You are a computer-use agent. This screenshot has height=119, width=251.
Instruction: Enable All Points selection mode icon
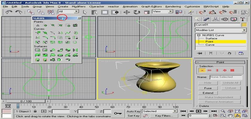tap(232, 70)
